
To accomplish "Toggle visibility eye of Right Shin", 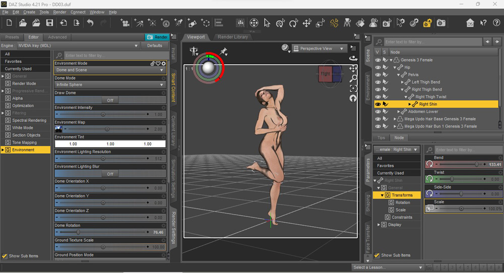I will 377,104.
